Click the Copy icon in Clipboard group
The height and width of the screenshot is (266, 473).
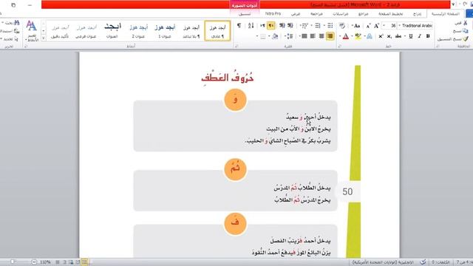[465, 31]
